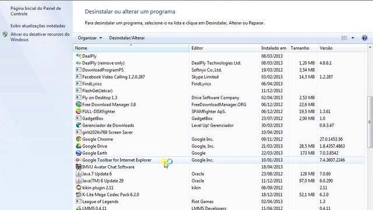
Task: Click the change view mode icon
Action: click(344, 38)
